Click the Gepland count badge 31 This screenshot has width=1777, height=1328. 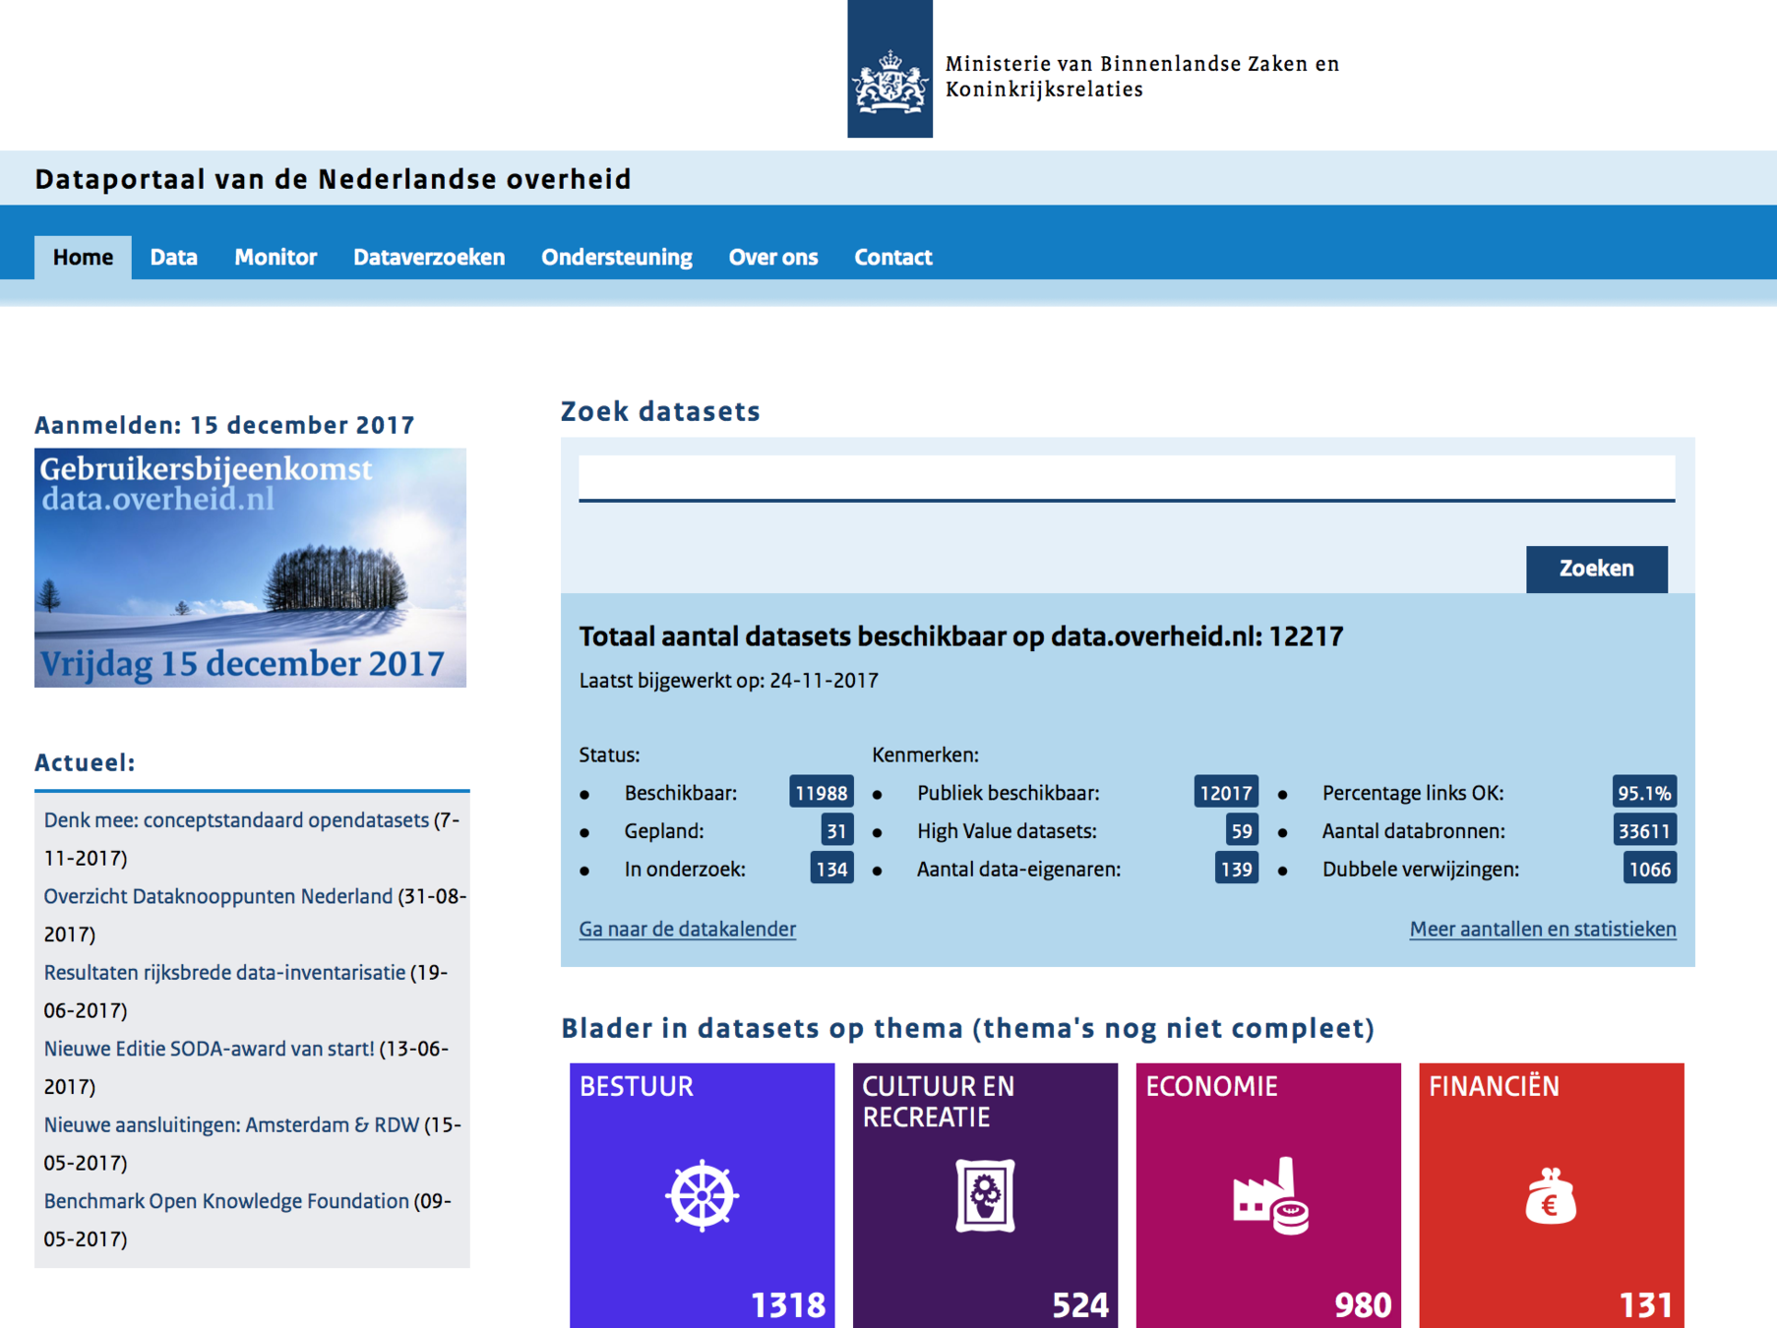(836, 831)
